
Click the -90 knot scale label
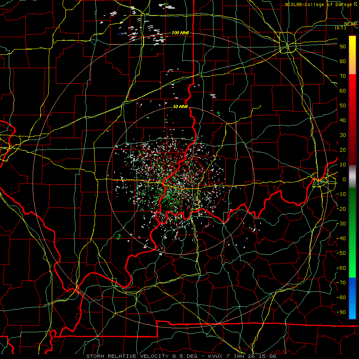pyautogui.click(x=341, y=312)
